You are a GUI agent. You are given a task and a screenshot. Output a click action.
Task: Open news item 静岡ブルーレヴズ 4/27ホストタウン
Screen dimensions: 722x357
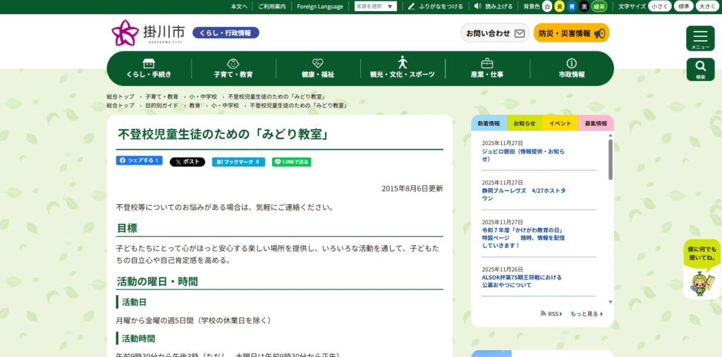[524, 194]
